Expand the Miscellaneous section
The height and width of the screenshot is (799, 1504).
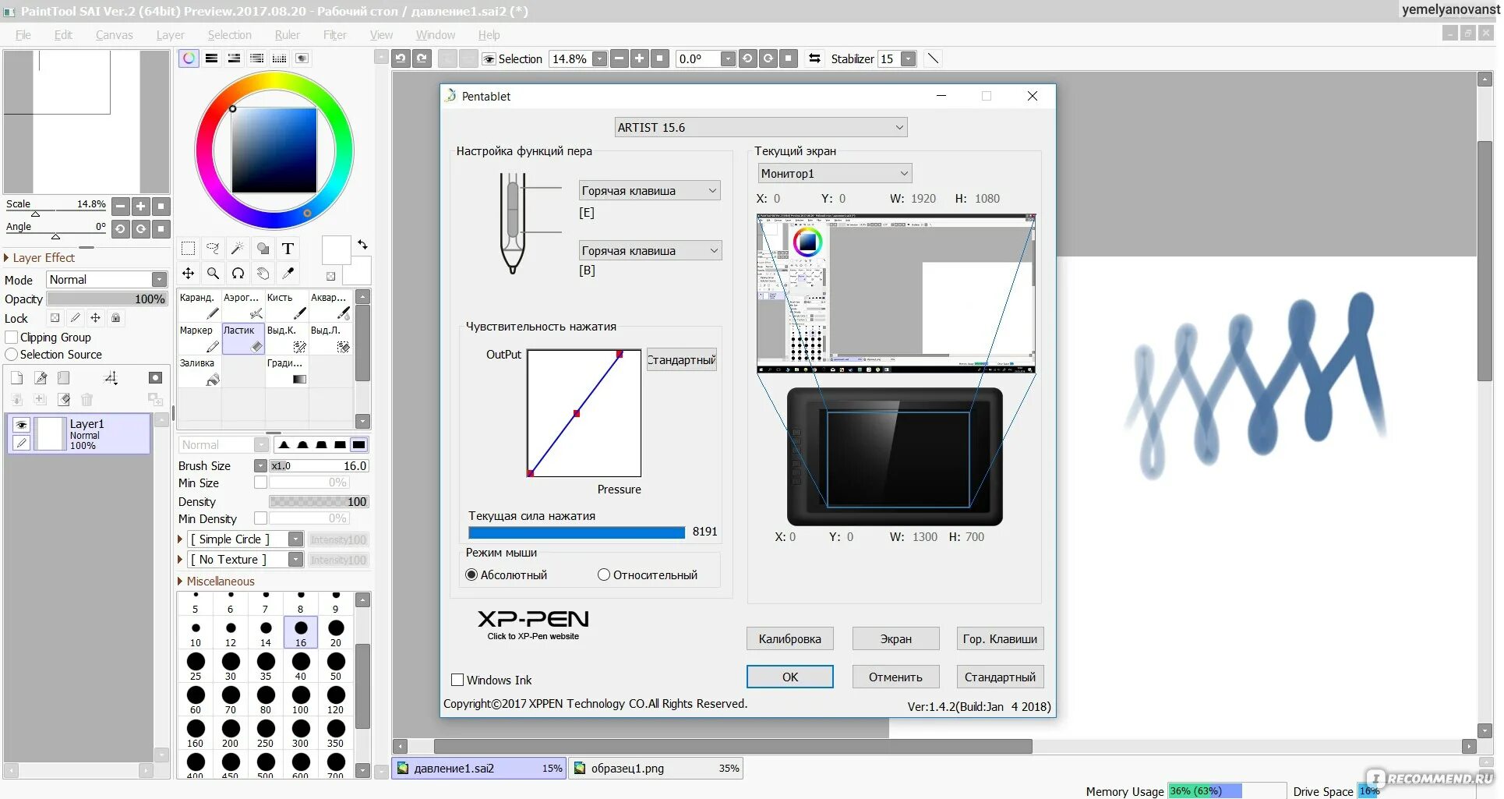pos(181,582)
